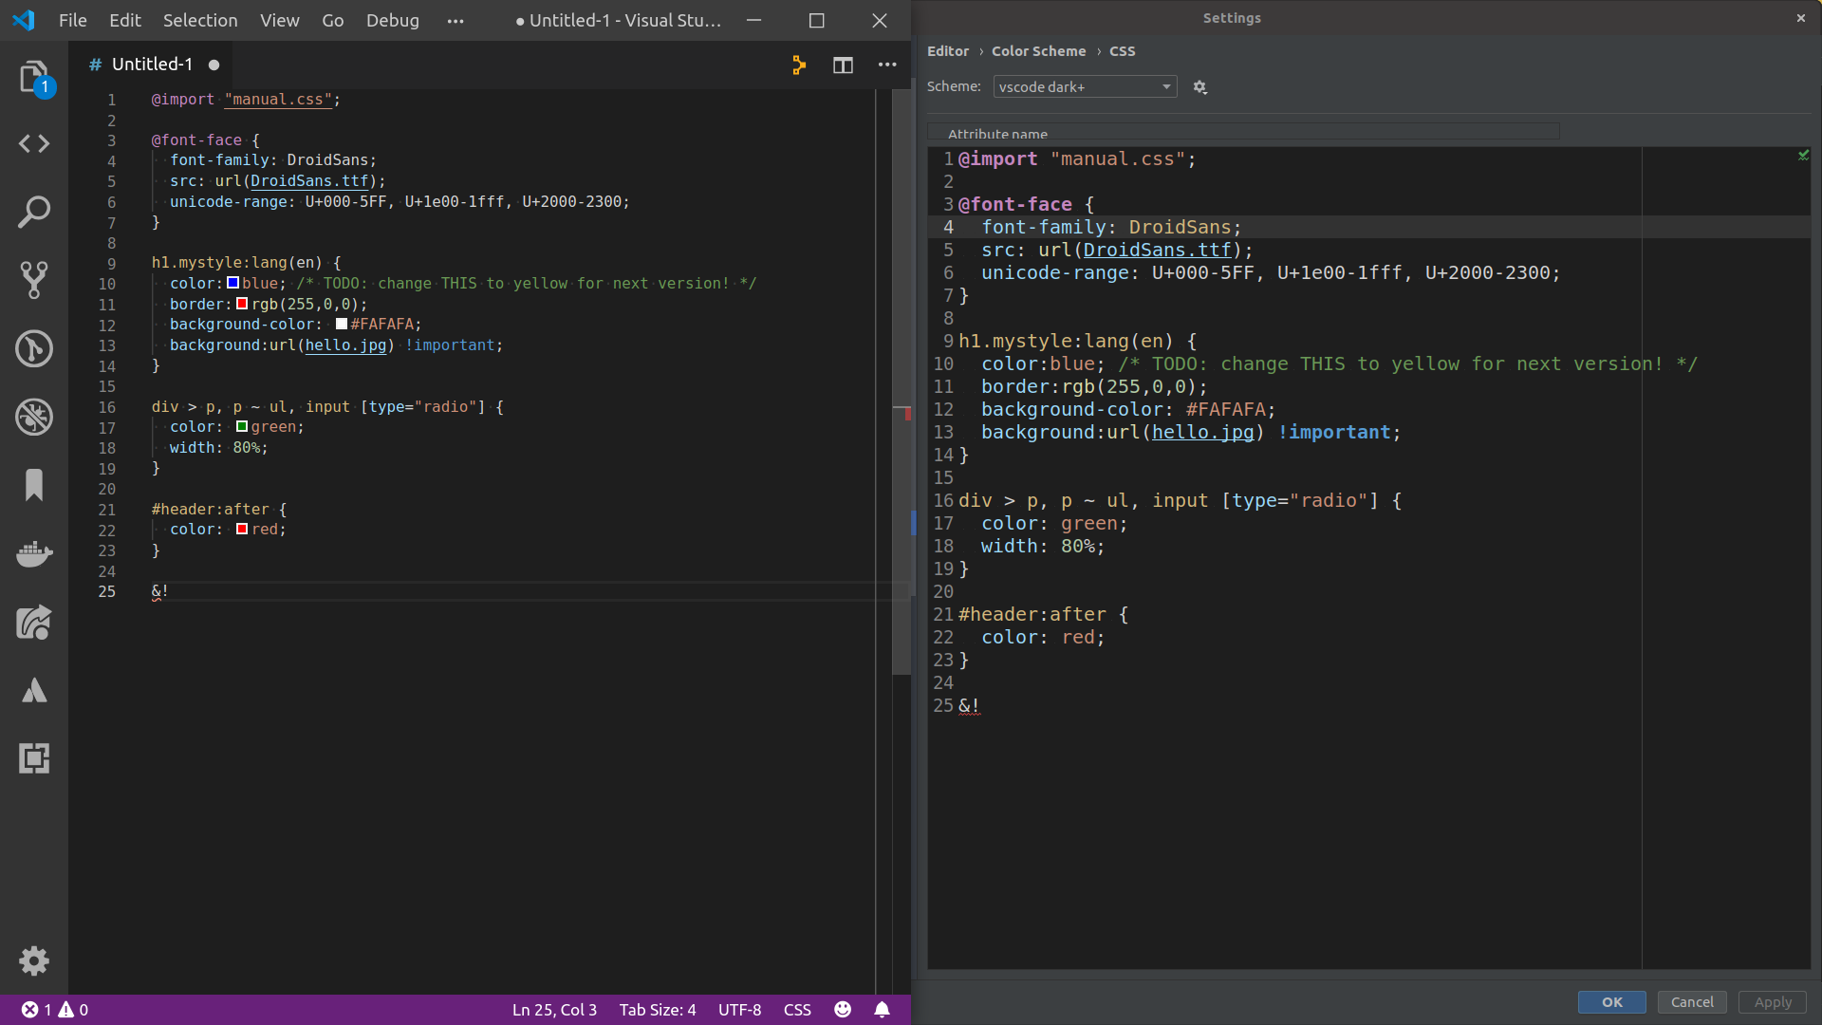
Task: Click the scheme settings gear icon
Action: [1199, 87]
